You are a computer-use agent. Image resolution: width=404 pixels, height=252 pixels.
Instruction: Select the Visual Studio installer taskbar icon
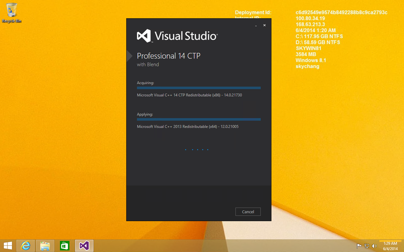coord(84,246)
